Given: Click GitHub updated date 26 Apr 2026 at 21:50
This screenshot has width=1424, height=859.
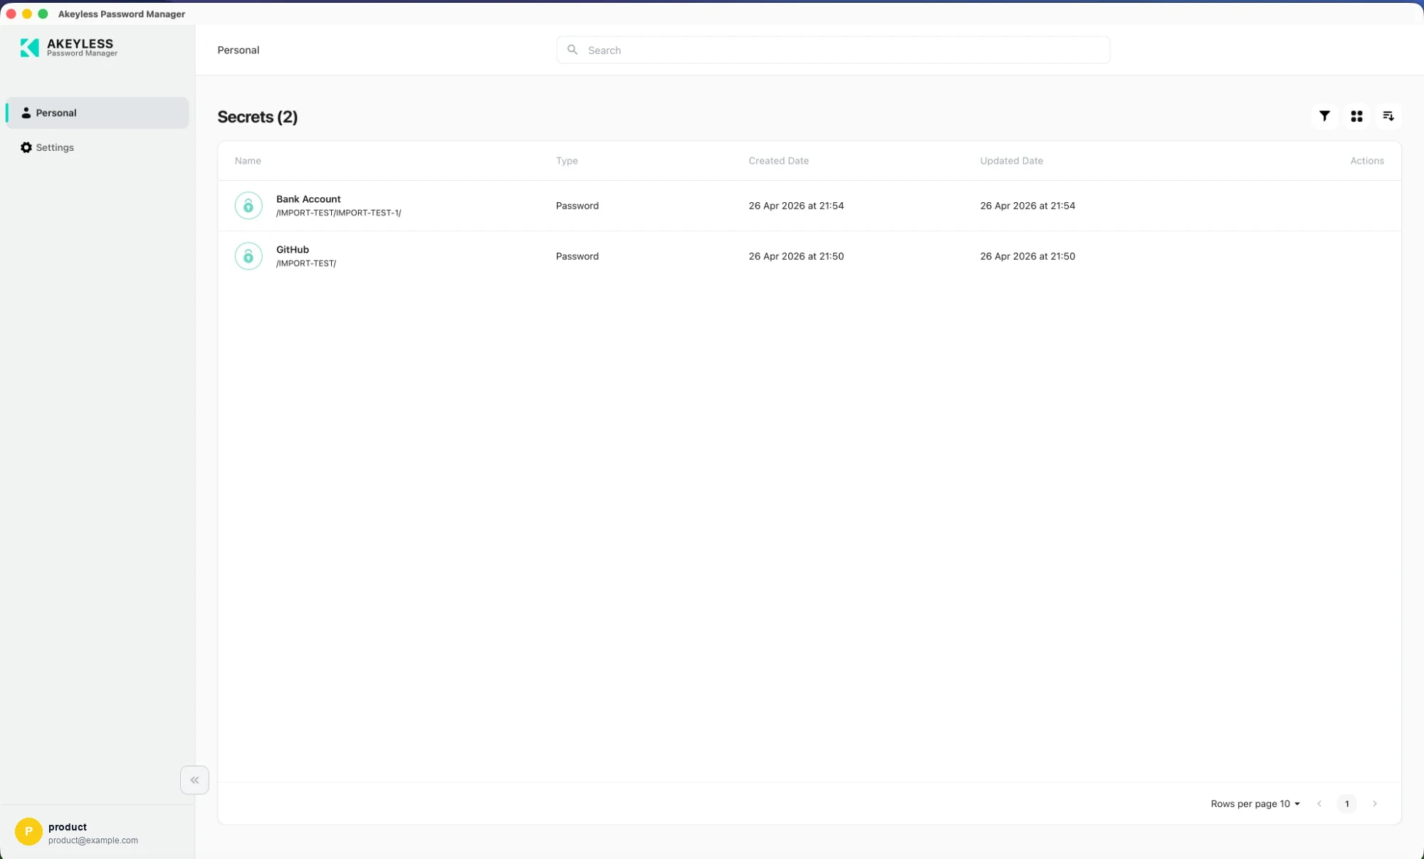Looking at the screenshot, I should point(1027,256).
